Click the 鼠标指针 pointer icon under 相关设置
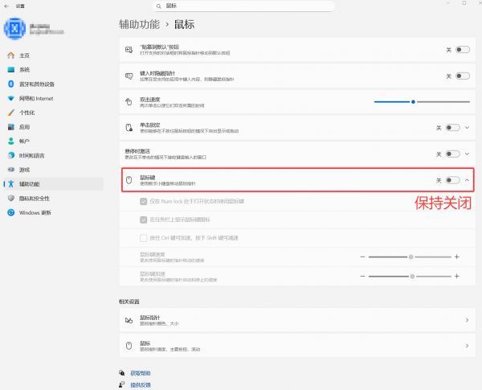Viewport: 482px width, 390px height. [x=129, y=320]
